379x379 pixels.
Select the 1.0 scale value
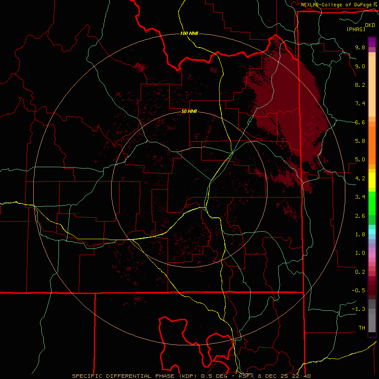360,253
